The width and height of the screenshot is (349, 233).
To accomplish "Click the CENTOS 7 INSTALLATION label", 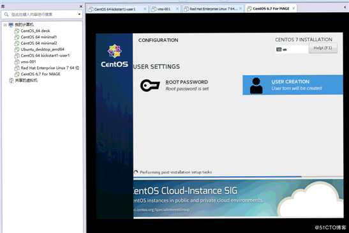I will click(304, 40).
